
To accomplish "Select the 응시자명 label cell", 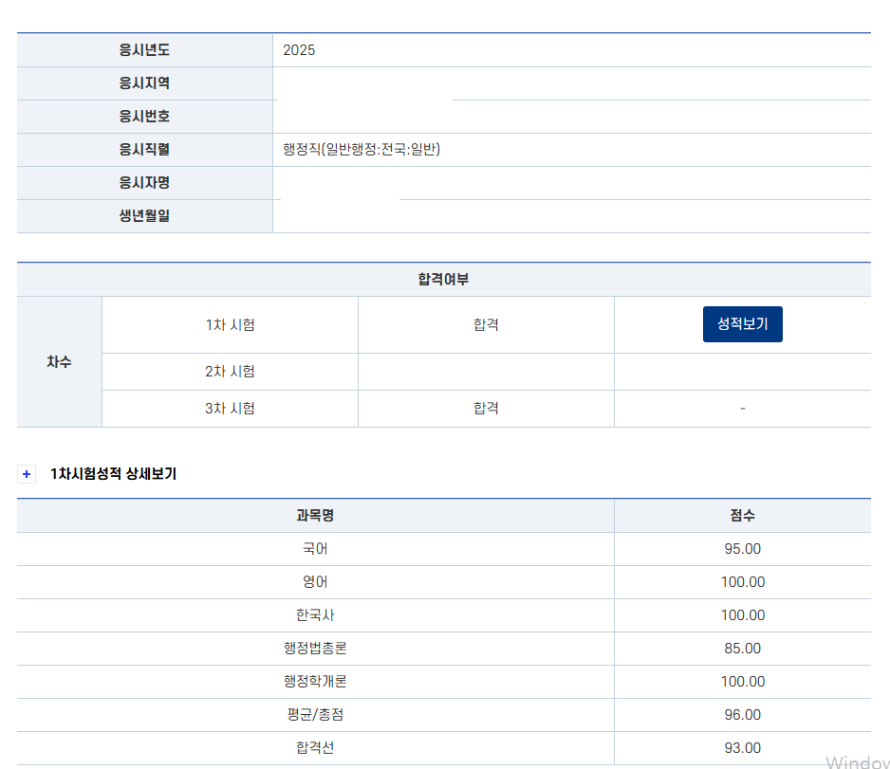I will click(145, 183).
